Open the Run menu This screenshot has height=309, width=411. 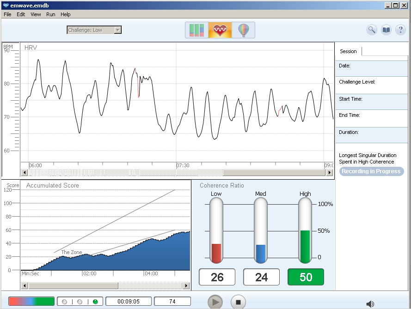tap(50, 14)
